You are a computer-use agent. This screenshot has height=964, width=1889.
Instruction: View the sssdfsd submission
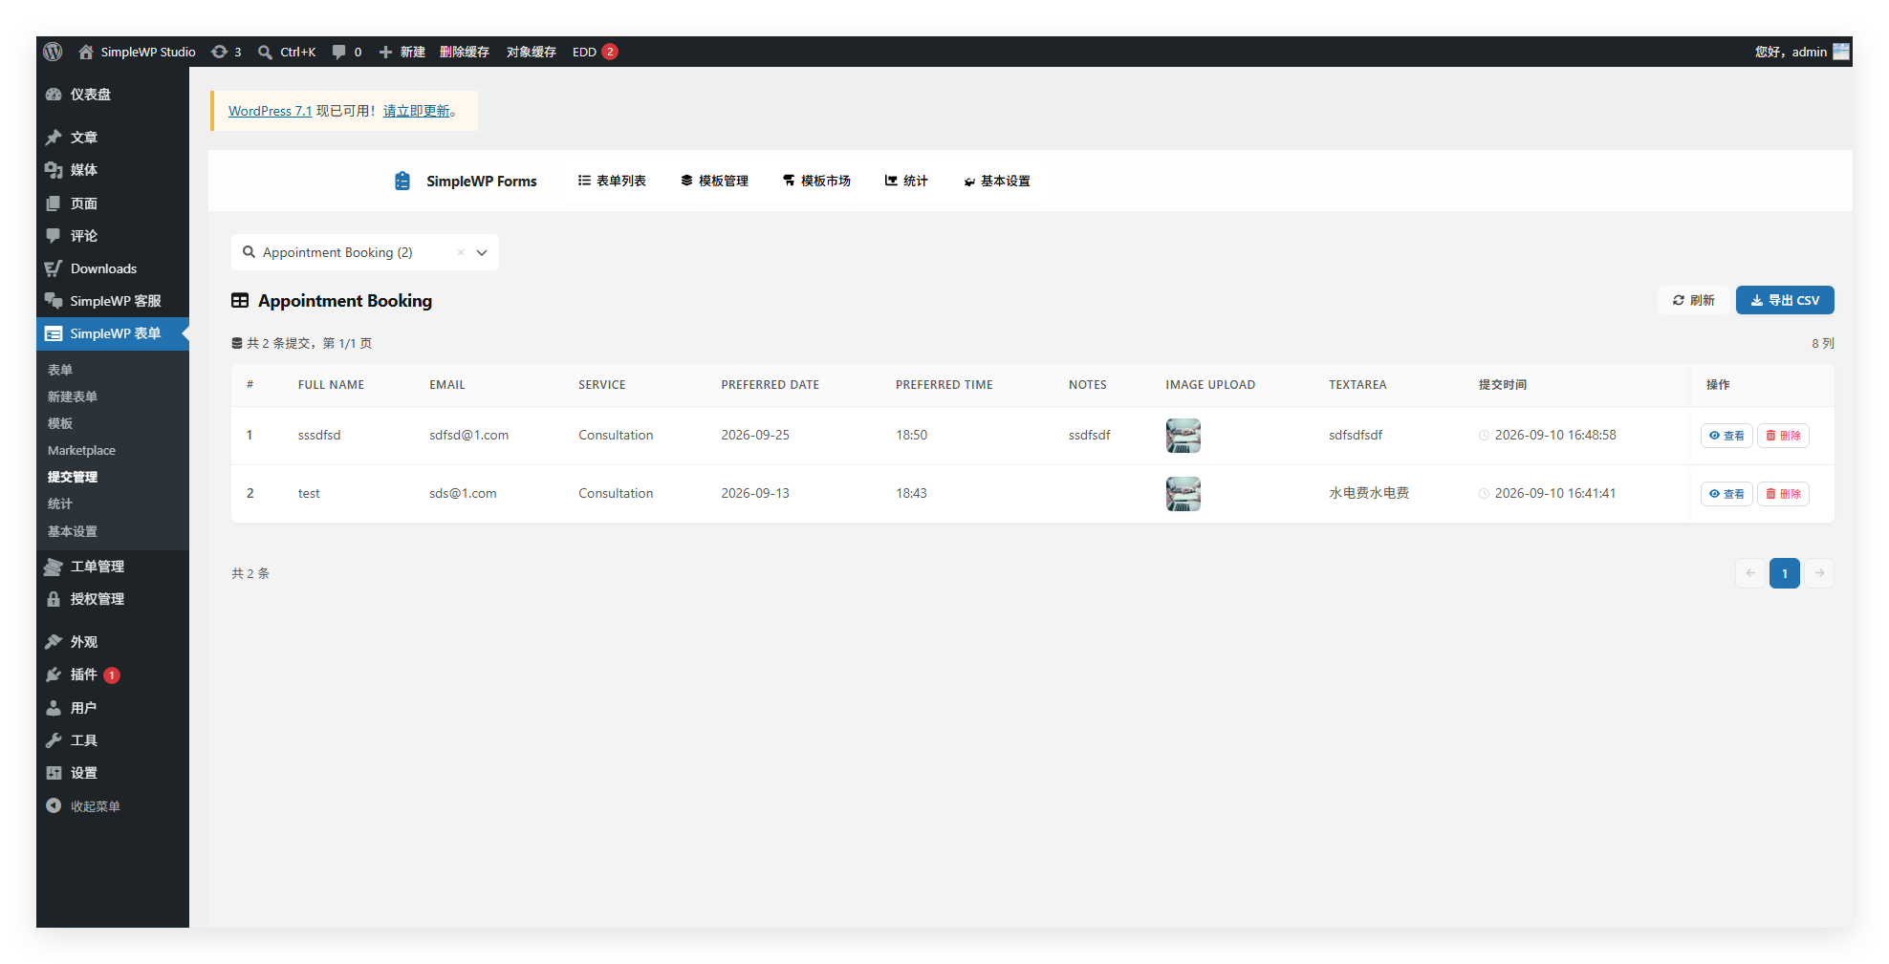click(x=1726, y=436)
